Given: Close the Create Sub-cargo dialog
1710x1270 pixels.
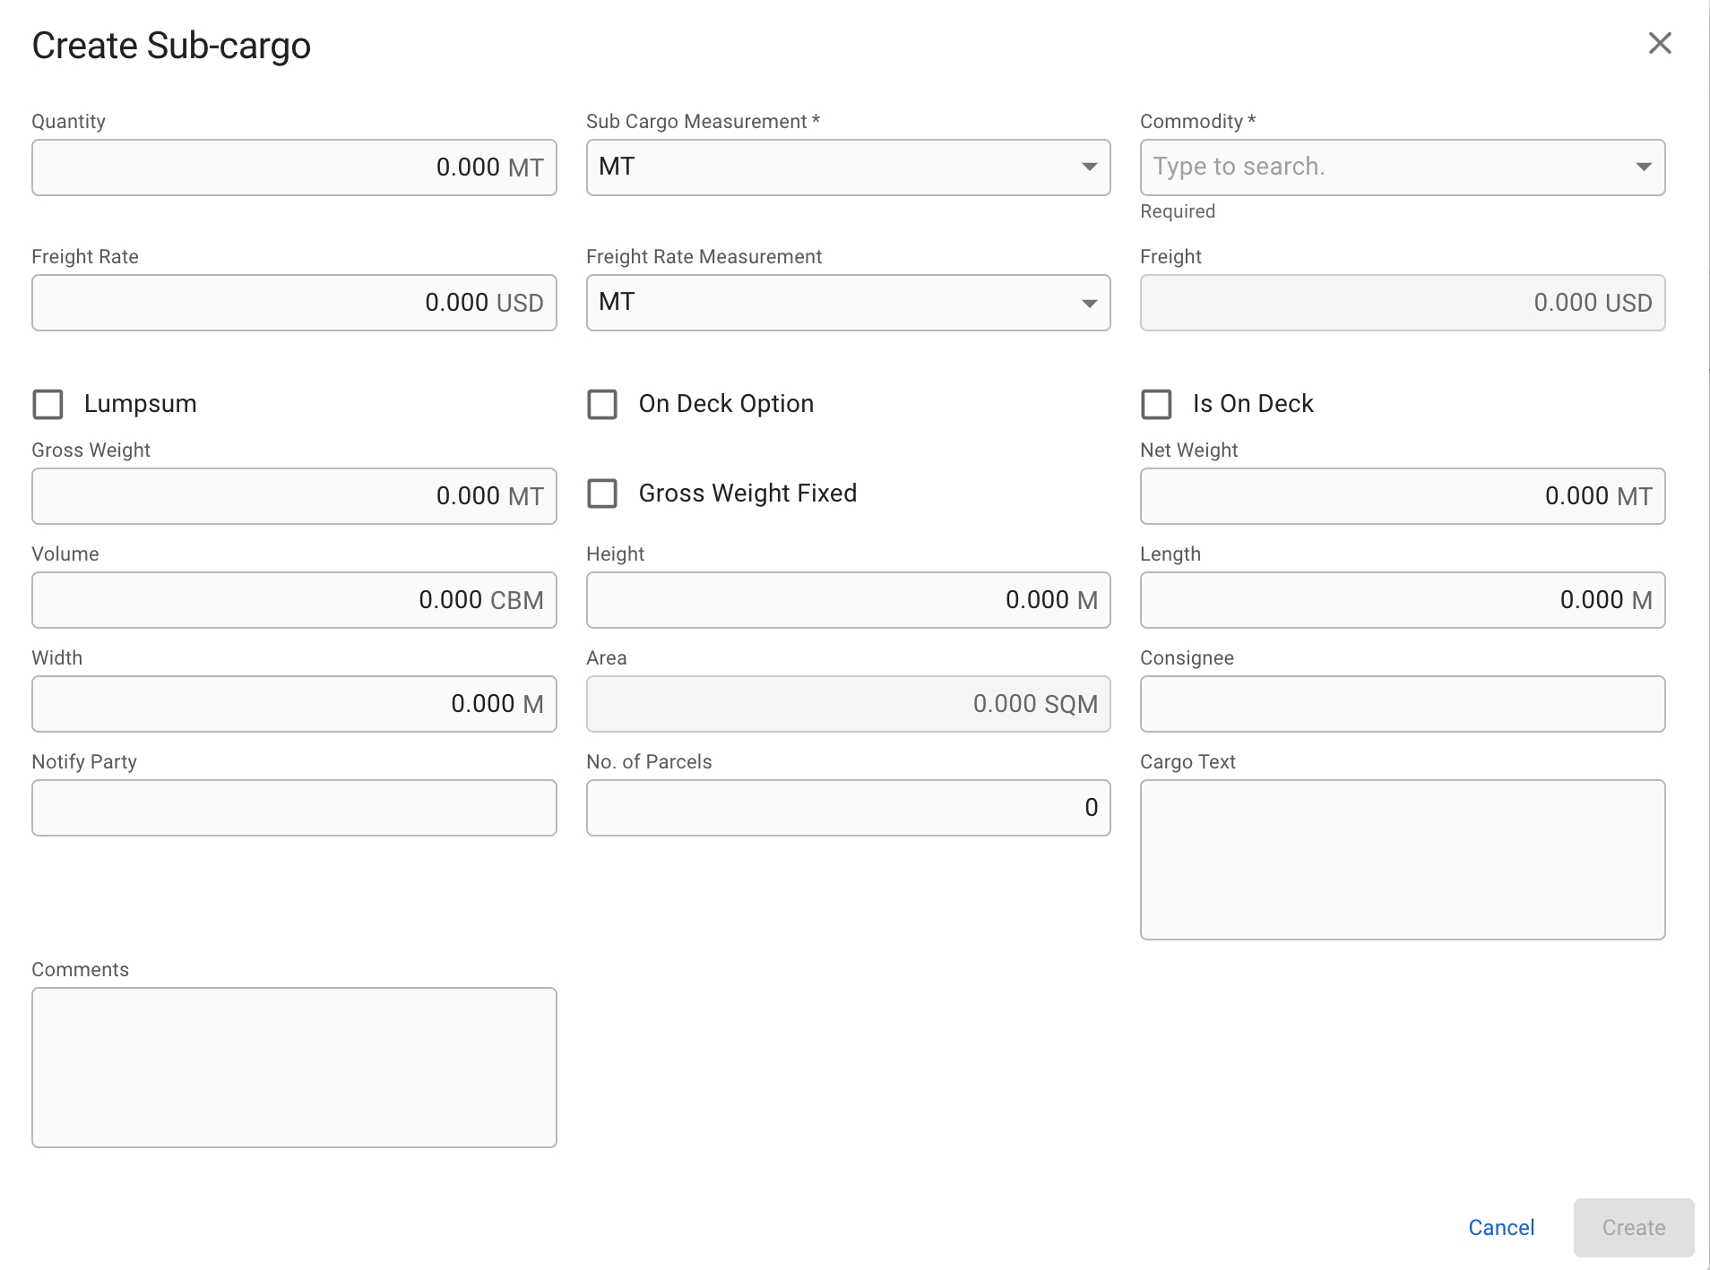Looking at the screenshot, I should [1660, 43].
